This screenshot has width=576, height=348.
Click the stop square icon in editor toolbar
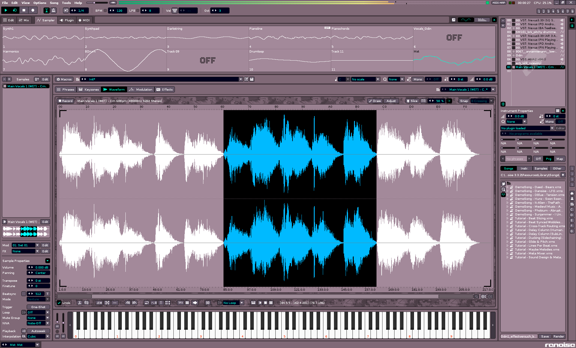pyautogui.click(x=265, y=303)
